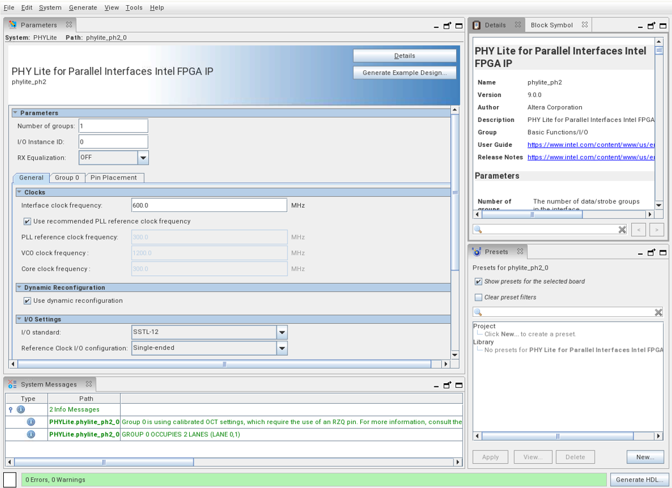This screenshot has width=672, height=488.
Task: Open the Release Notes link
Action: coord(591,157)
